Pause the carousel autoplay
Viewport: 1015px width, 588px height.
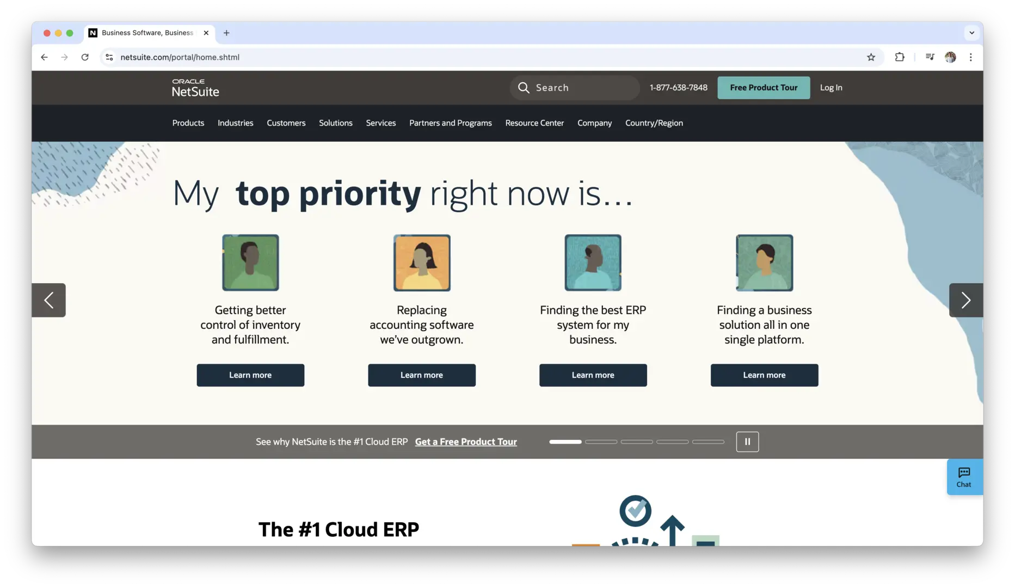coord(747,442)
